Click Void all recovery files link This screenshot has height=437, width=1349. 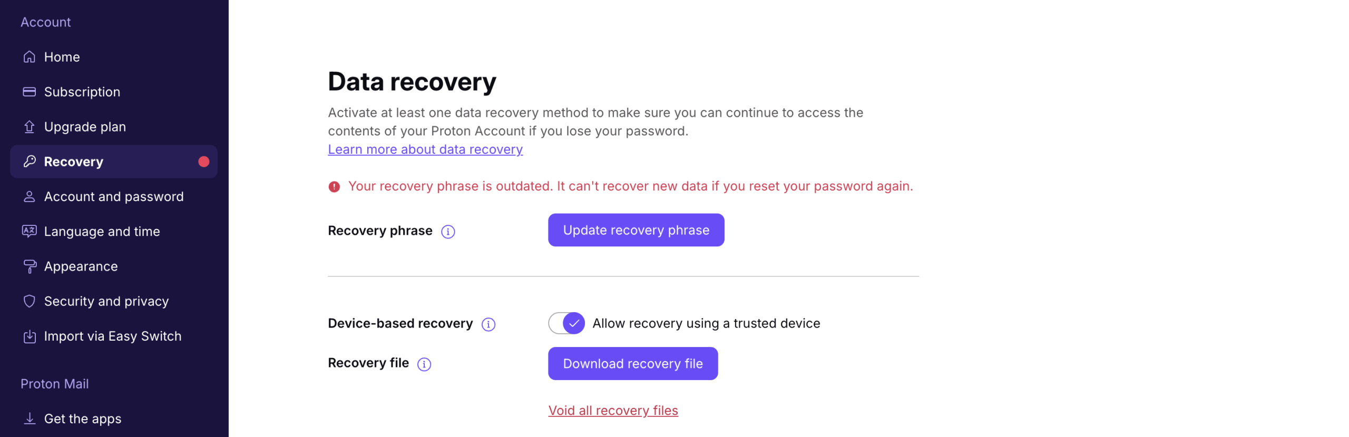(612, 411)
